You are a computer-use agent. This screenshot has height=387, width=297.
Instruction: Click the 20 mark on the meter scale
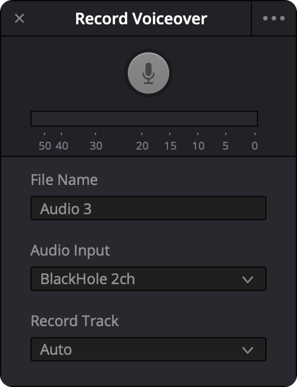(142, 146)
